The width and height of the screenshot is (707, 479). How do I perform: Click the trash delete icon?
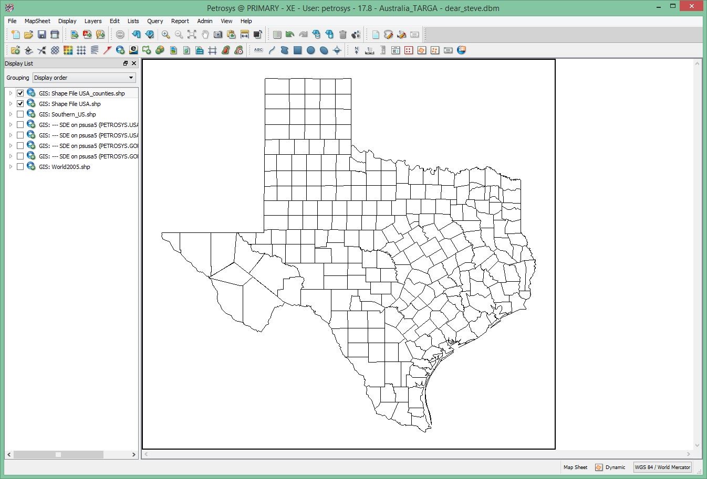tap(343, 35)
